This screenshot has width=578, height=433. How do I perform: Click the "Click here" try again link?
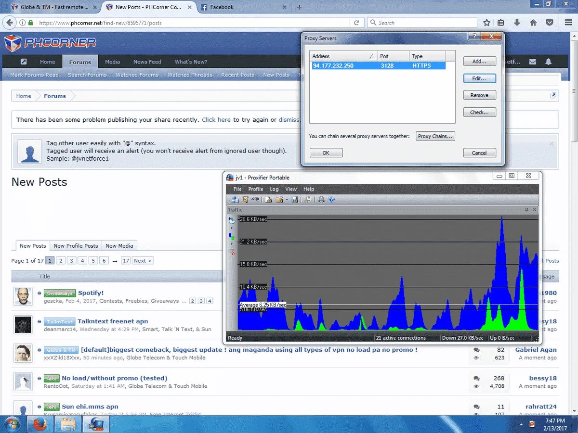pyautogui.click(x=216, y=120)
